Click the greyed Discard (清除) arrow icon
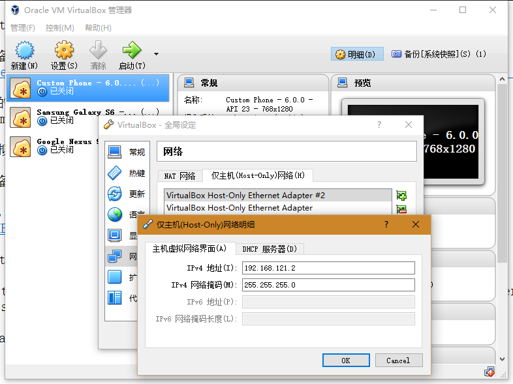This screenshot has height=384, width=513. [x=98, y=50]
